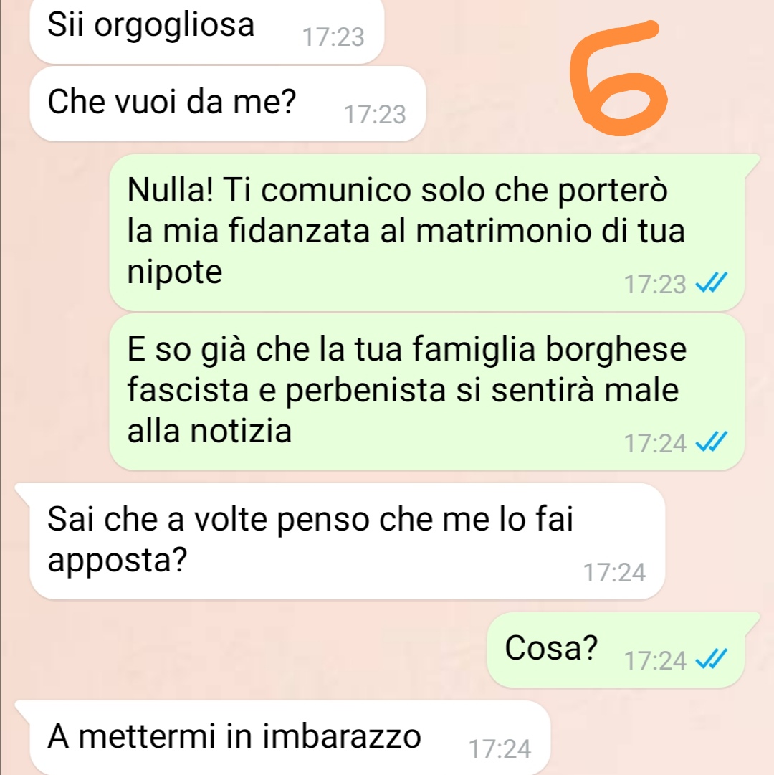Click the word 'perbenista' in sent message
The width and height of the screenshot is (774, 775).
(366, 391)
